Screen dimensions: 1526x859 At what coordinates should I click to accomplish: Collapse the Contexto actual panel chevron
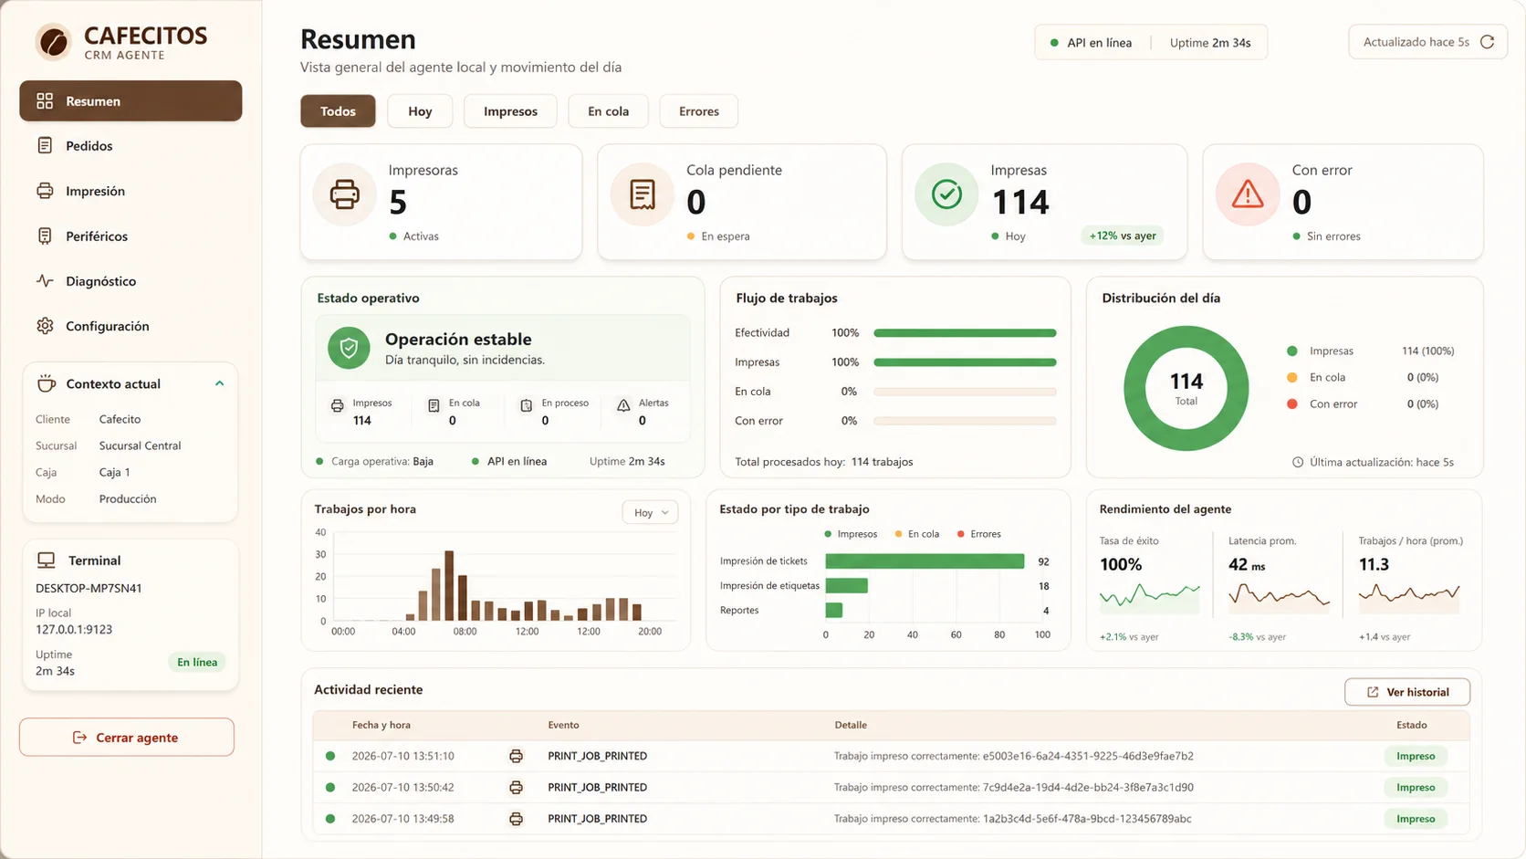click(219, 383)
